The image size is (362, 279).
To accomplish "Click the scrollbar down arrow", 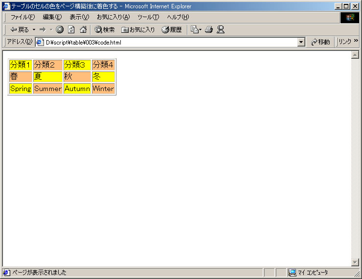I will pos(355,262).
